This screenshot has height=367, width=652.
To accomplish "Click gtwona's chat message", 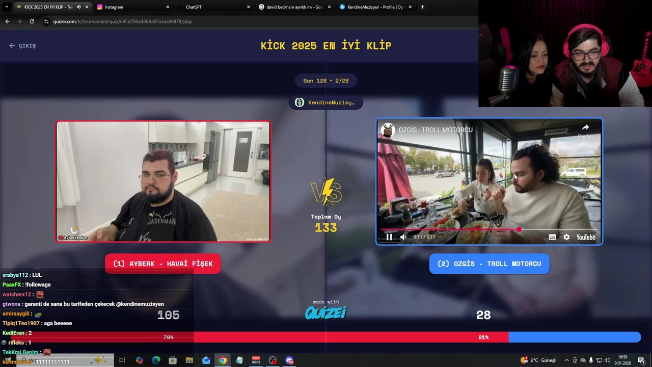I will coord(83,304).
